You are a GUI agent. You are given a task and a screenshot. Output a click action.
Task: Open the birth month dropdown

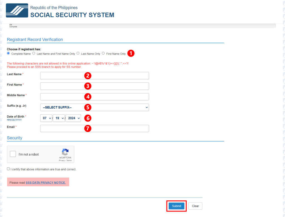tap(46, 118)
